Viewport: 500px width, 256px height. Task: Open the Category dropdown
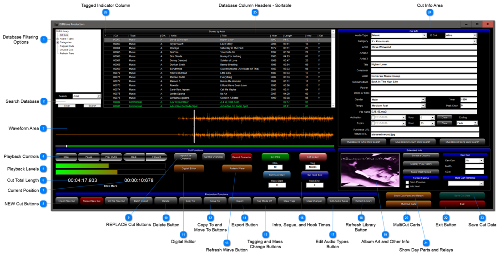475,41
